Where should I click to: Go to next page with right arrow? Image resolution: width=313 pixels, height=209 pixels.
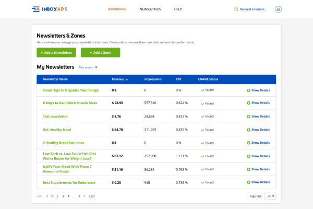point(84,196)
